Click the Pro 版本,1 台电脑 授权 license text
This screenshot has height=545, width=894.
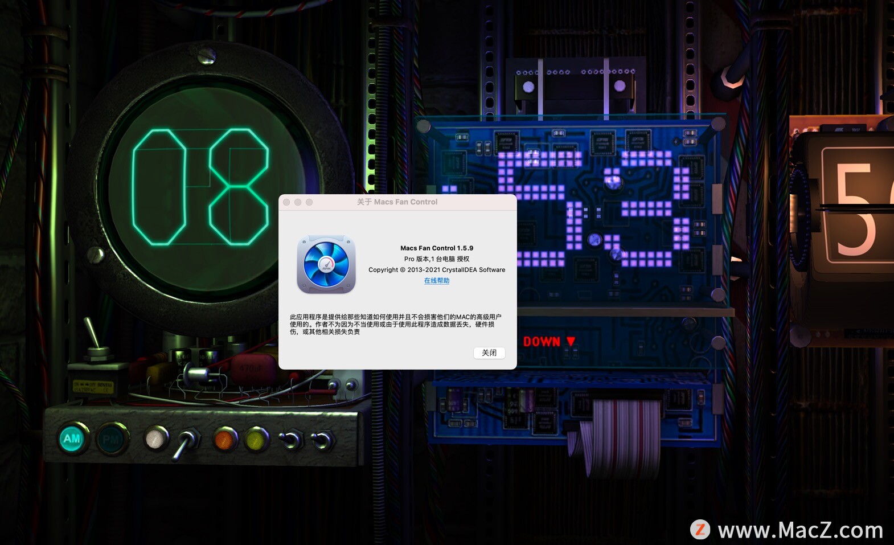click(437, 259)
